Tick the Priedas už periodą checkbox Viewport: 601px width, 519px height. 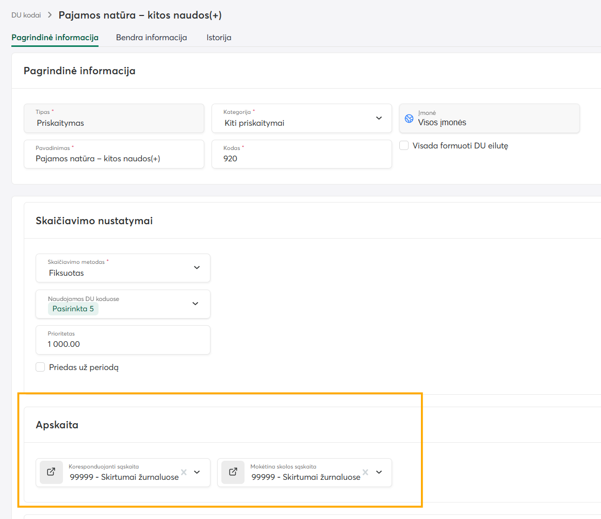coord(40,367)
